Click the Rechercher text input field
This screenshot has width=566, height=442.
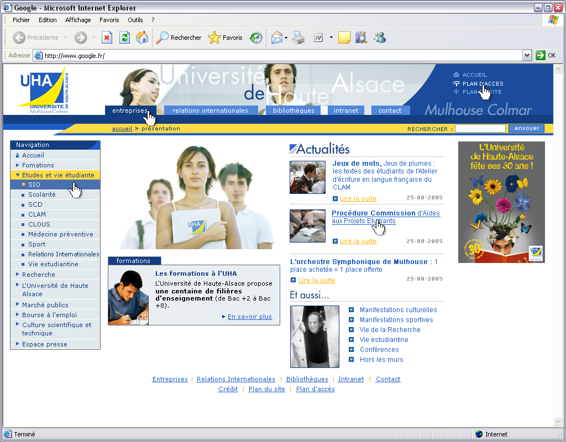(x=480, y=129)
